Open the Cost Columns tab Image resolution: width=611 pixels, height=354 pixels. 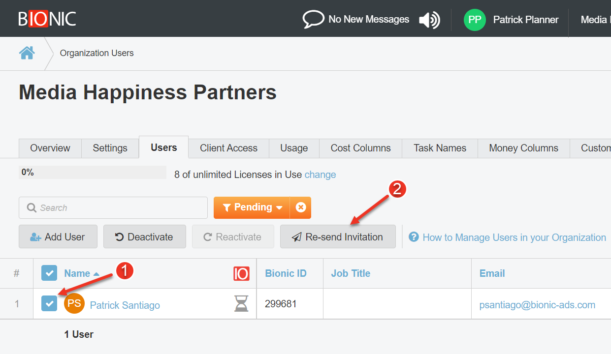click(x=360, y=148)
